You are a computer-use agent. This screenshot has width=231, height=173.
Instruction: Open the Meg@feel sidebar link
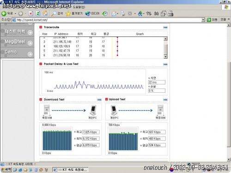coord(17,42)
